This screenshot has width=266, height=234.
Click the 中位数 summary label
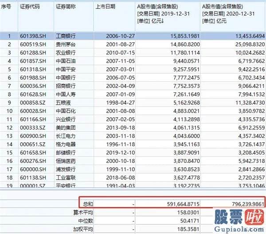(86, 221)
